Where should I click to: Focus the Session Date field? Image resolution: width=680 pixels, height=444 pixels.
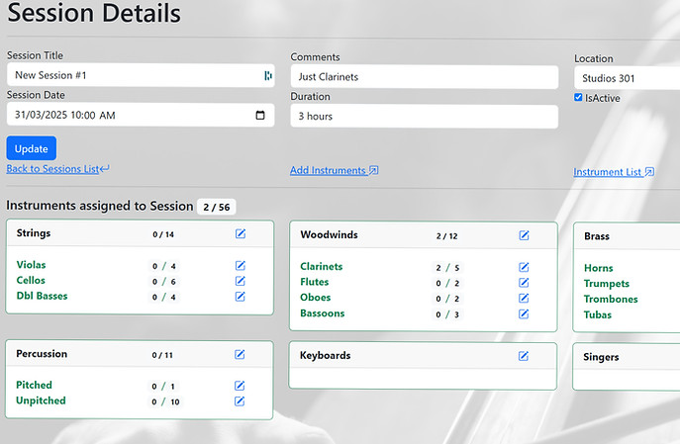point(141,115)
